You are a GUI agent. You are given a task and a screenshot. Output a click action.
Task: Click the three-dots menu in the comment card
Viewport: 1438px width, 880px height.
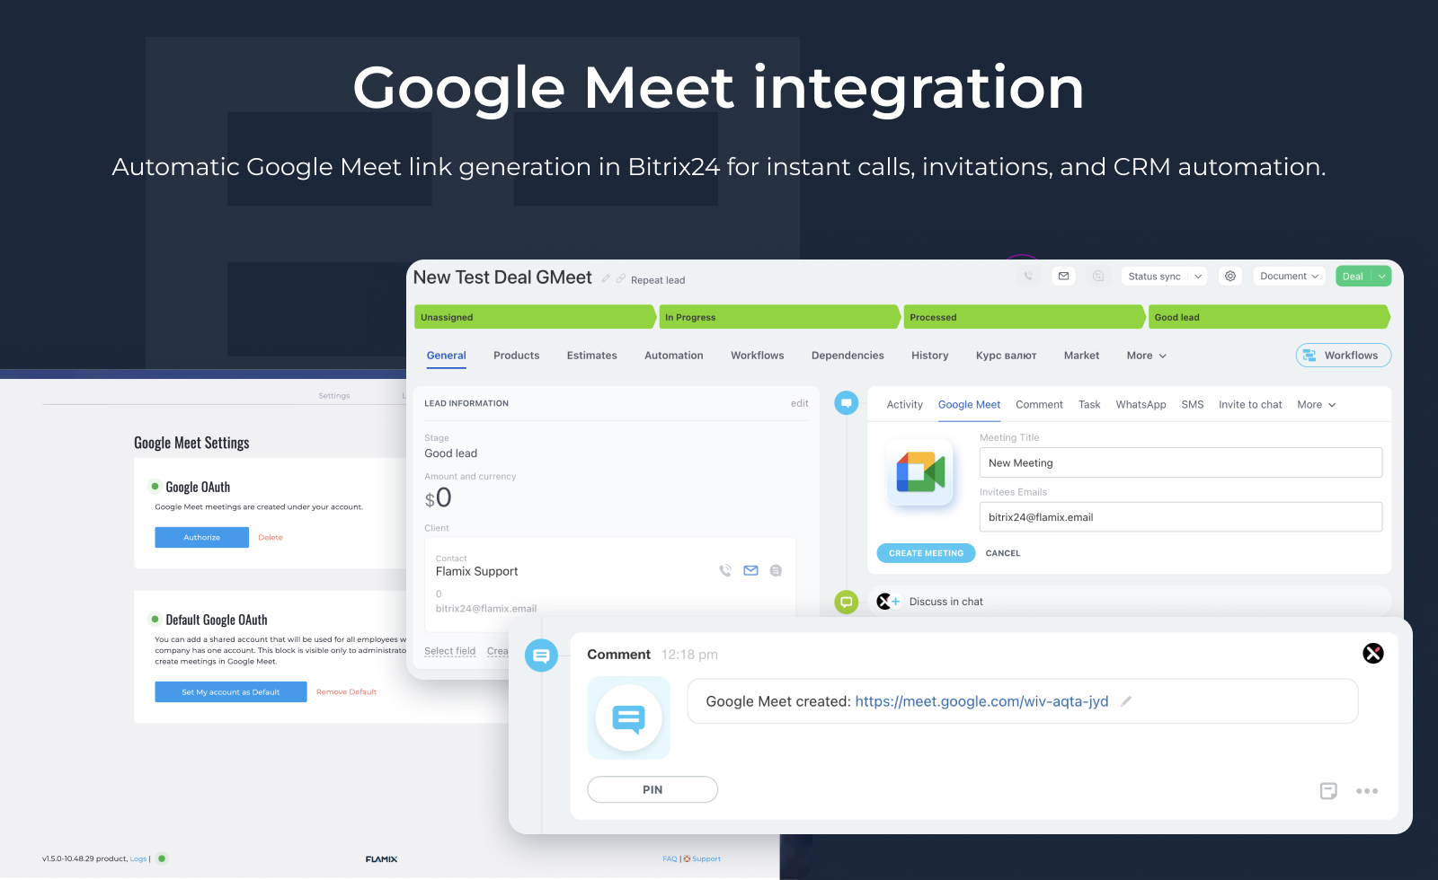coord(1366,791)
